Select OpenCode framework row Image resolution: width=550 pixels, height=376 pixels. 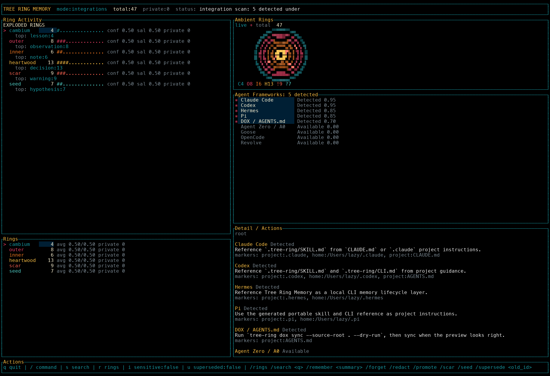290,138
